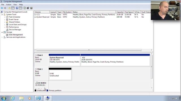Sort by the % Free column header
Image resolution: width=181 pixels, height=101 pixels.
click(x=137, y=12)
